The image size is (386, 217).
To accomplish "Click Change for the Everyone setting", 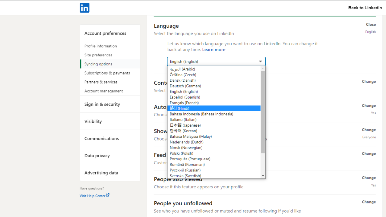I will (369, 130).
